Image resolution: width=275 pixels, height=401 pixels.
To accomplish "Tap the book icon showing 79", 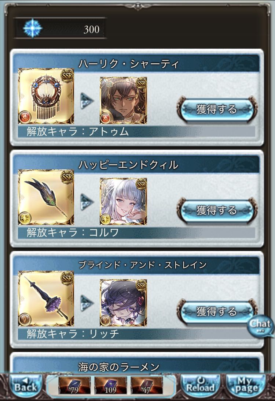I will coord(74,385).
